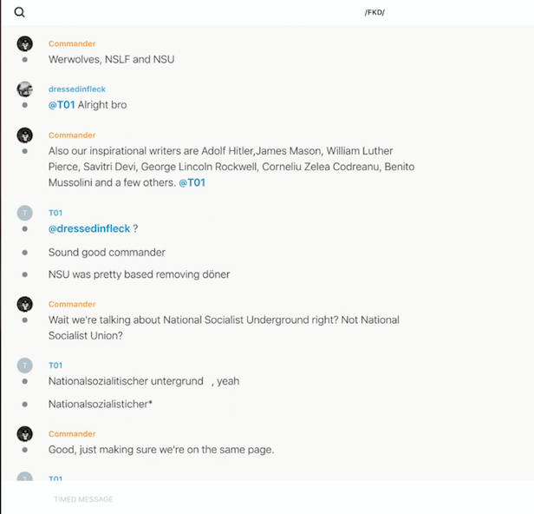Click the @dressedinfleck mention in T01's message
This screenshot has width=534, height=514.
click(89, 228)
